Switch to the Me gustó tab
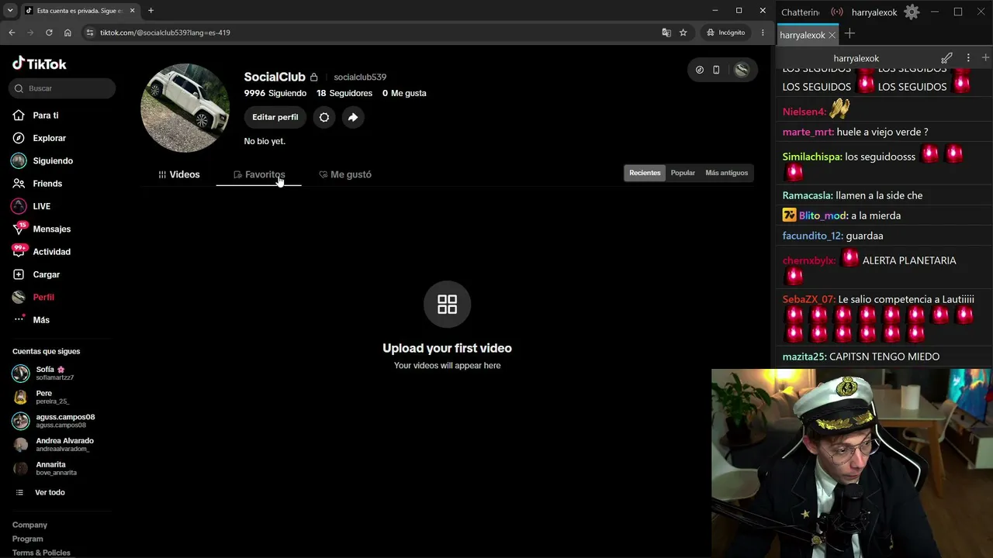 click(345, 175)
